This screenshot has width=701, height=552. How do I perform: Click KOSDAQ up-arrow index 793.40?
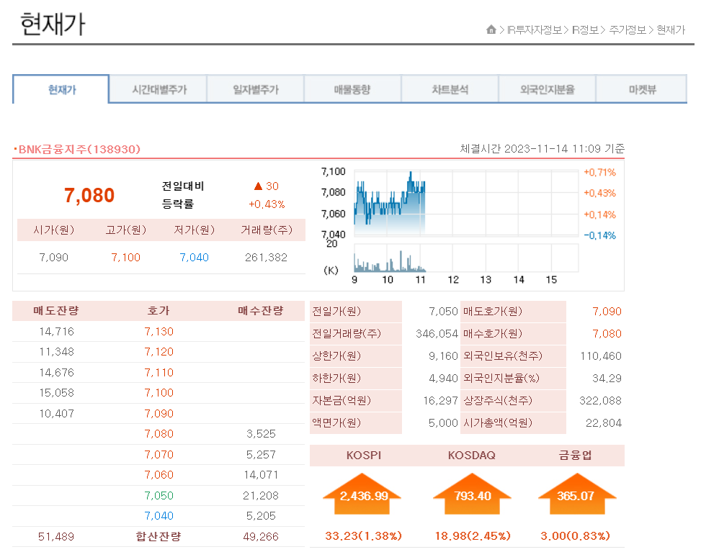click(x=472, y=495)
